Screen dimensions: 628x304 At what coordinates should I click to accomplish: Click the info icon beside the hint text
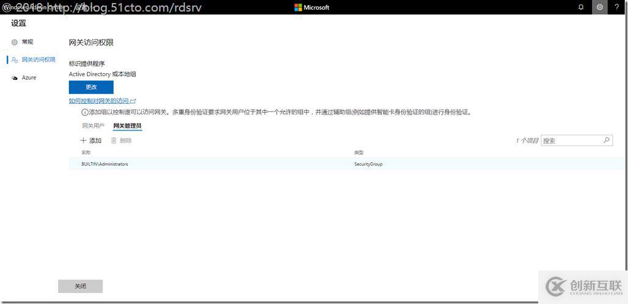pyautogui.click(x=85, y=113)
